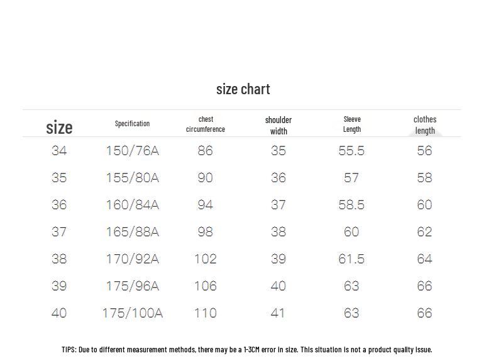
Task: Click size 34 in first row
Action: point(59,151)
